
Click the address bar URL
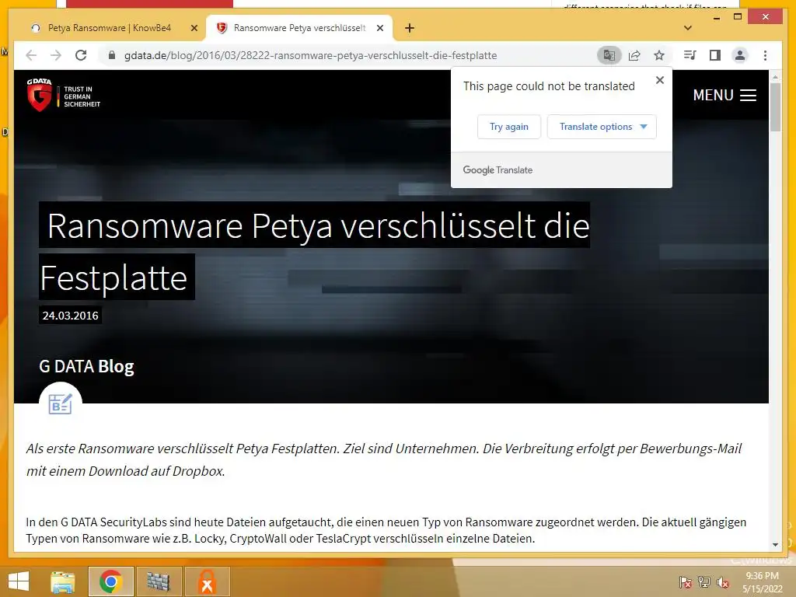(310, 55)
